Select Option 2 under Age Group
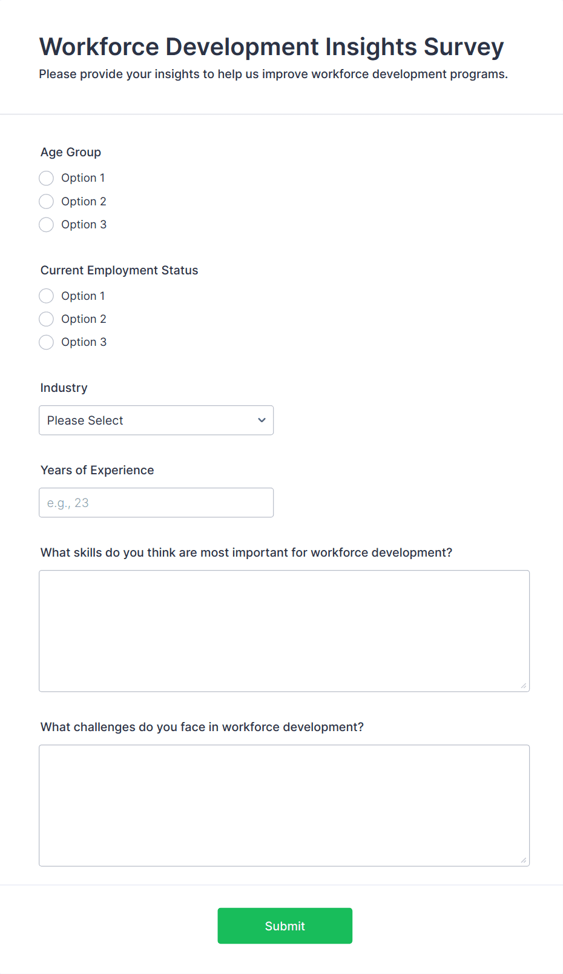Viewport: 563px width, 974px height. click(46, 201)
